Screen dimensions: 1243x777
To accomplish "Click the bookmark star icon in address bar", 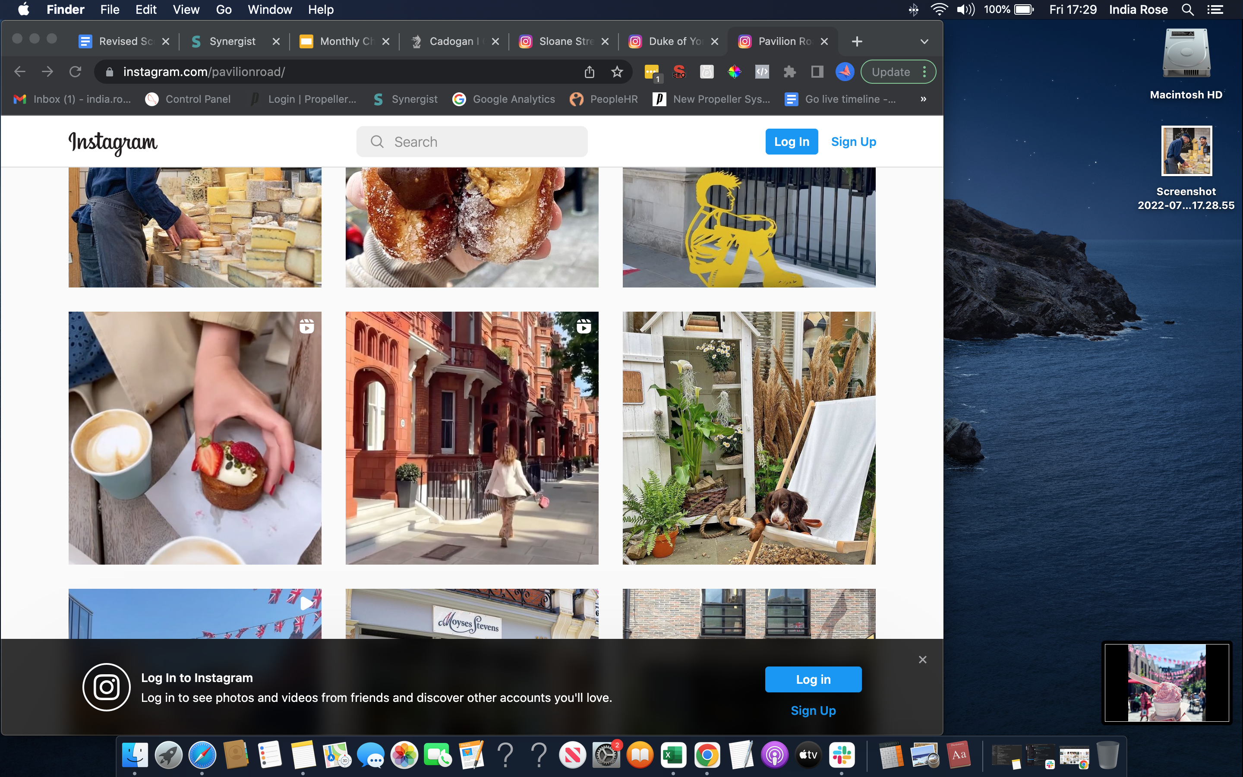I will point(617,72).
